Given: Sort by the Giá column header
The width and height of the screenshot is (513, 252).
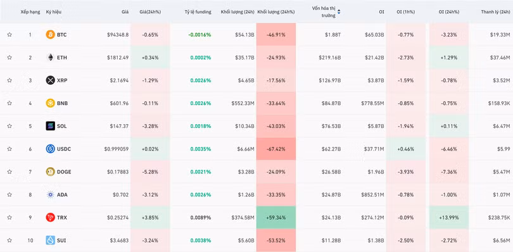Looking at the screenshot, I should 125,12.
